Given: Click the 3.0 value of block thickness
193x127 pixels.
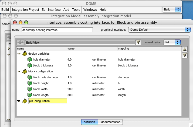Looking at the screenshot, I should (70, 65).
